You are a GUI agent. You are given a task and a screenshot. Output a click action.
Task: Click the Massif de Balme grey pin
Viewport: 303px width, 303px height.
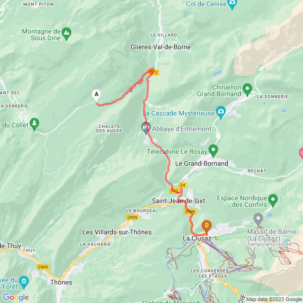tap(258, 220)
